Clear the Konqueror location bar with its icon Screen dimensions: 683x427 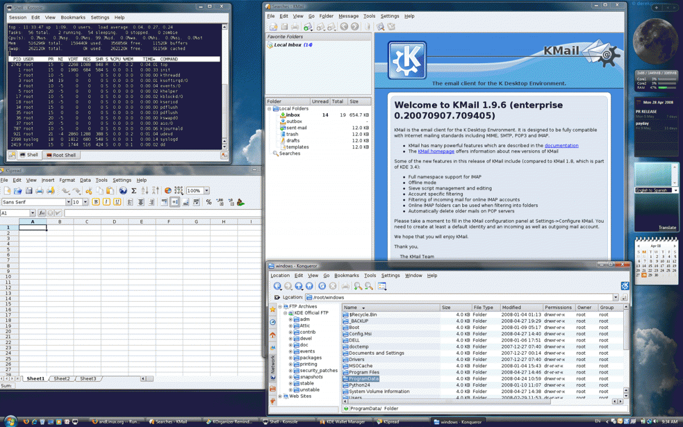(277, 297)
